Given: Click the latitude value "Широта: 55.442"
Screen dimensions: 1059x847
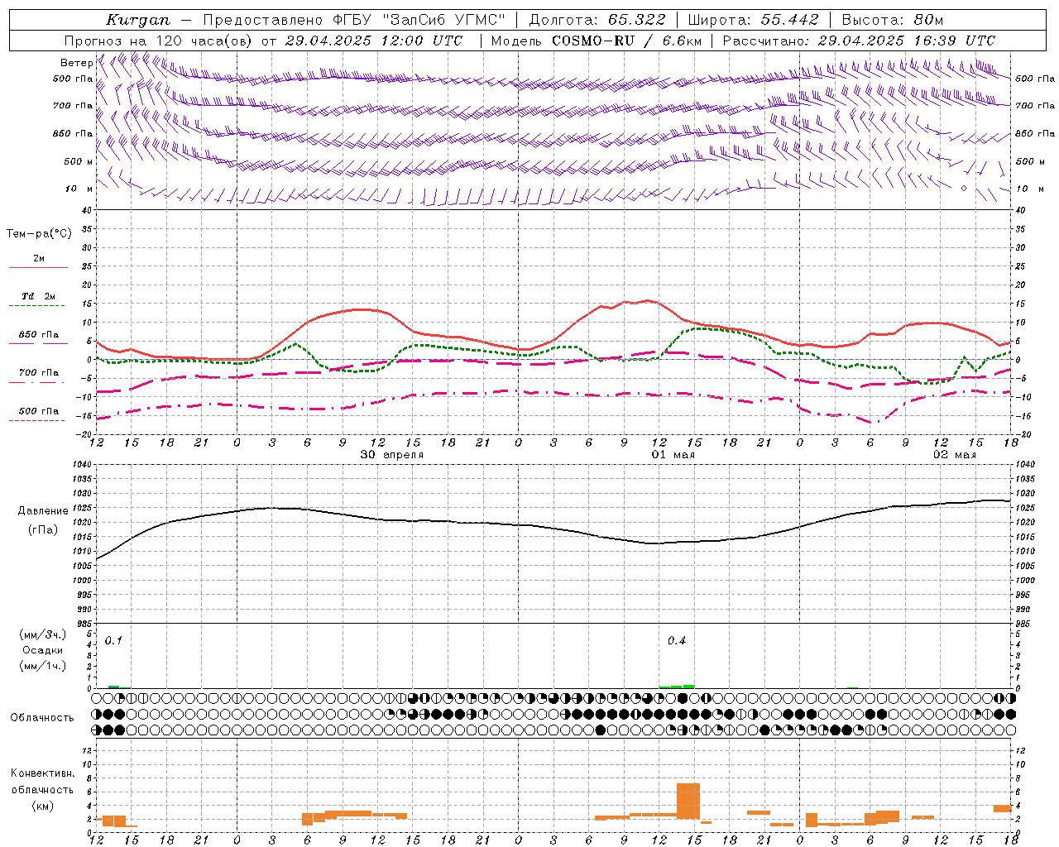Looking at the screenshot, I should coord(754,20).
